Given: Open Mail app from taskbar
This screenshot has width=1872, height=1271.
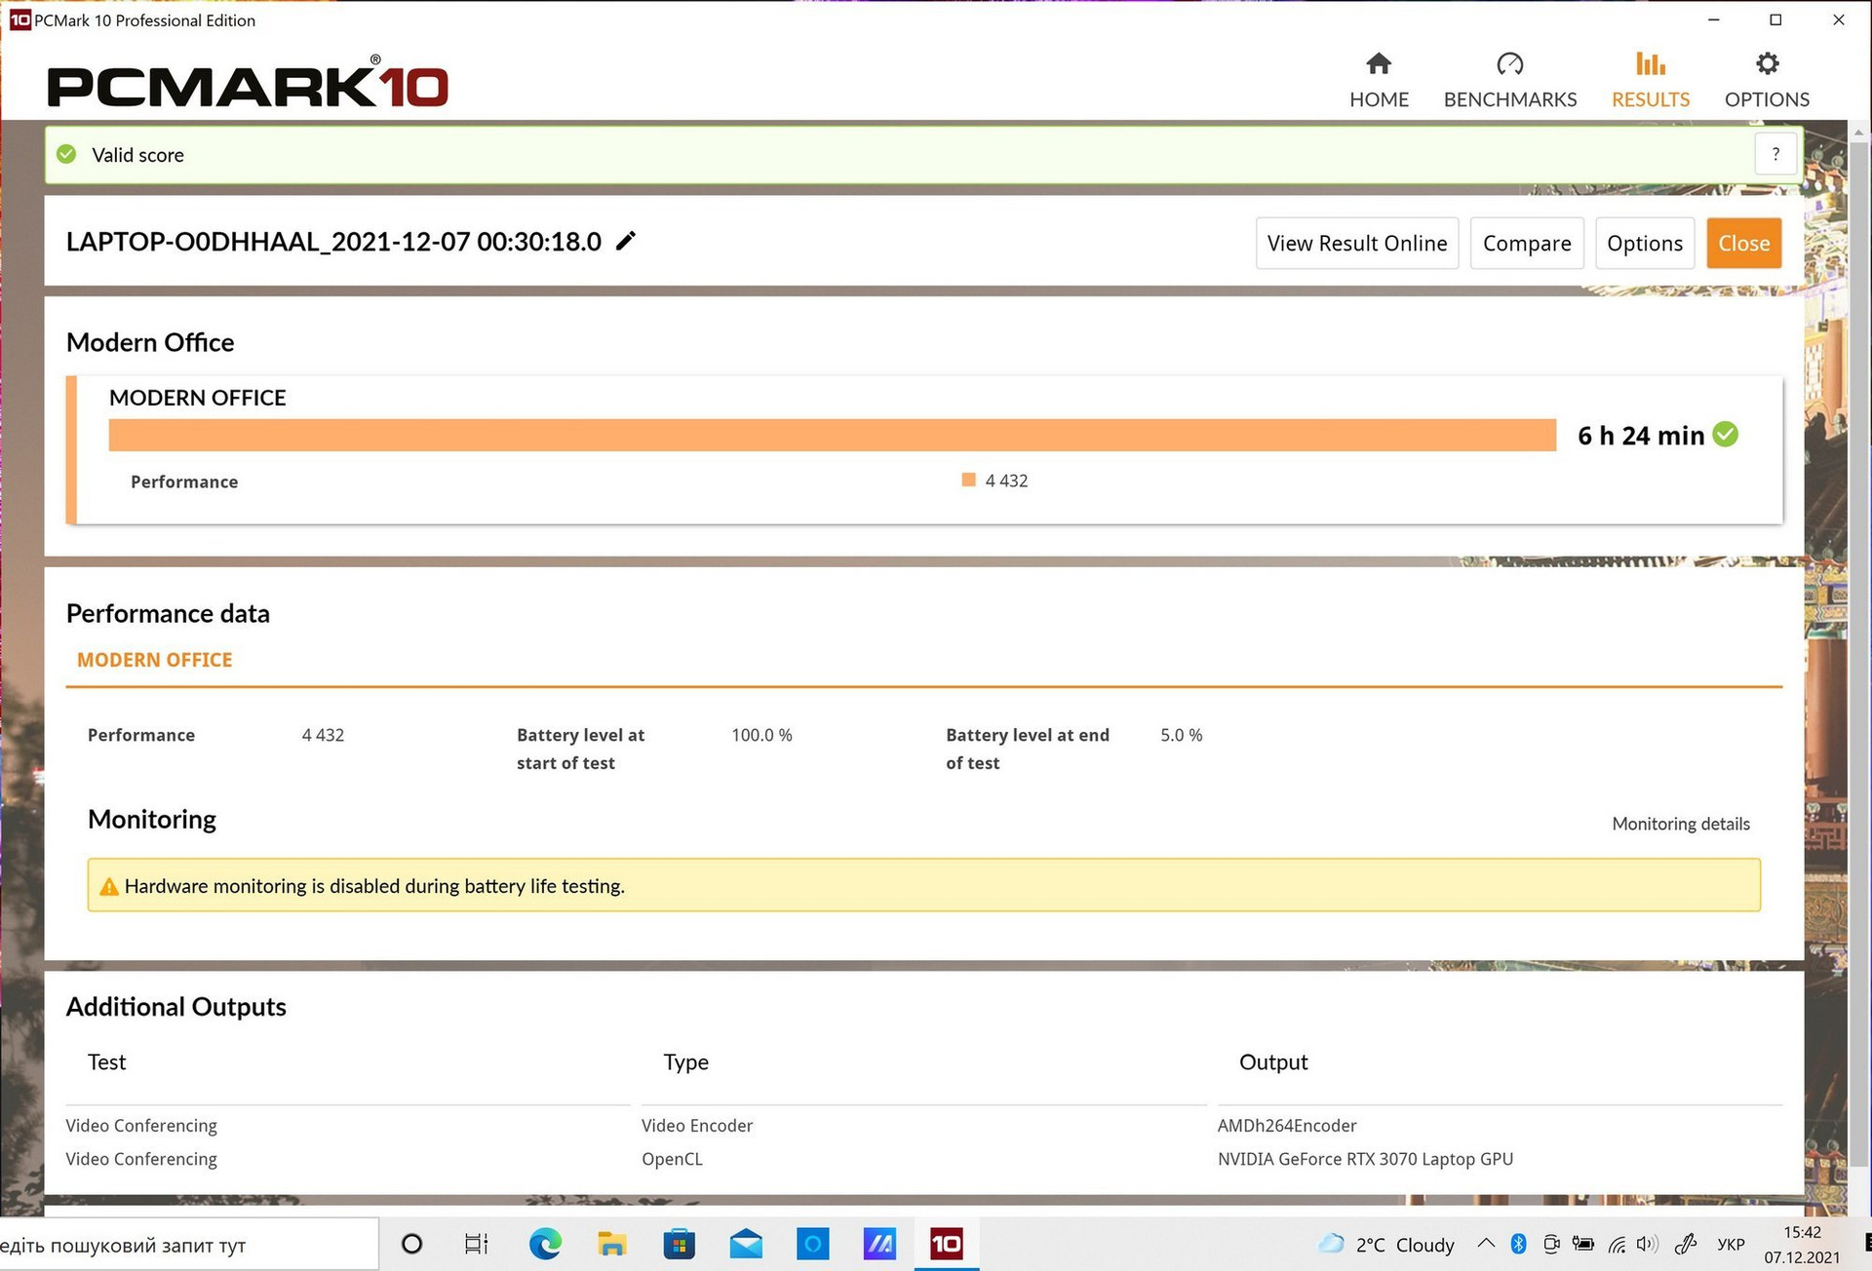Looking at the screenshot, I should [x=746, y=1244].
